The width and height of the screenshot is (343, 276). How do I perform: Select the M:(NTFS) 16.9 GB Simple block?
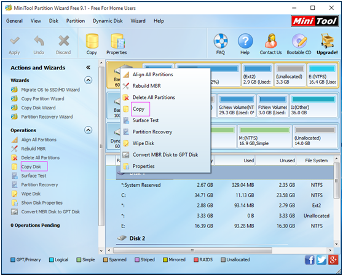tap(265, 136)
